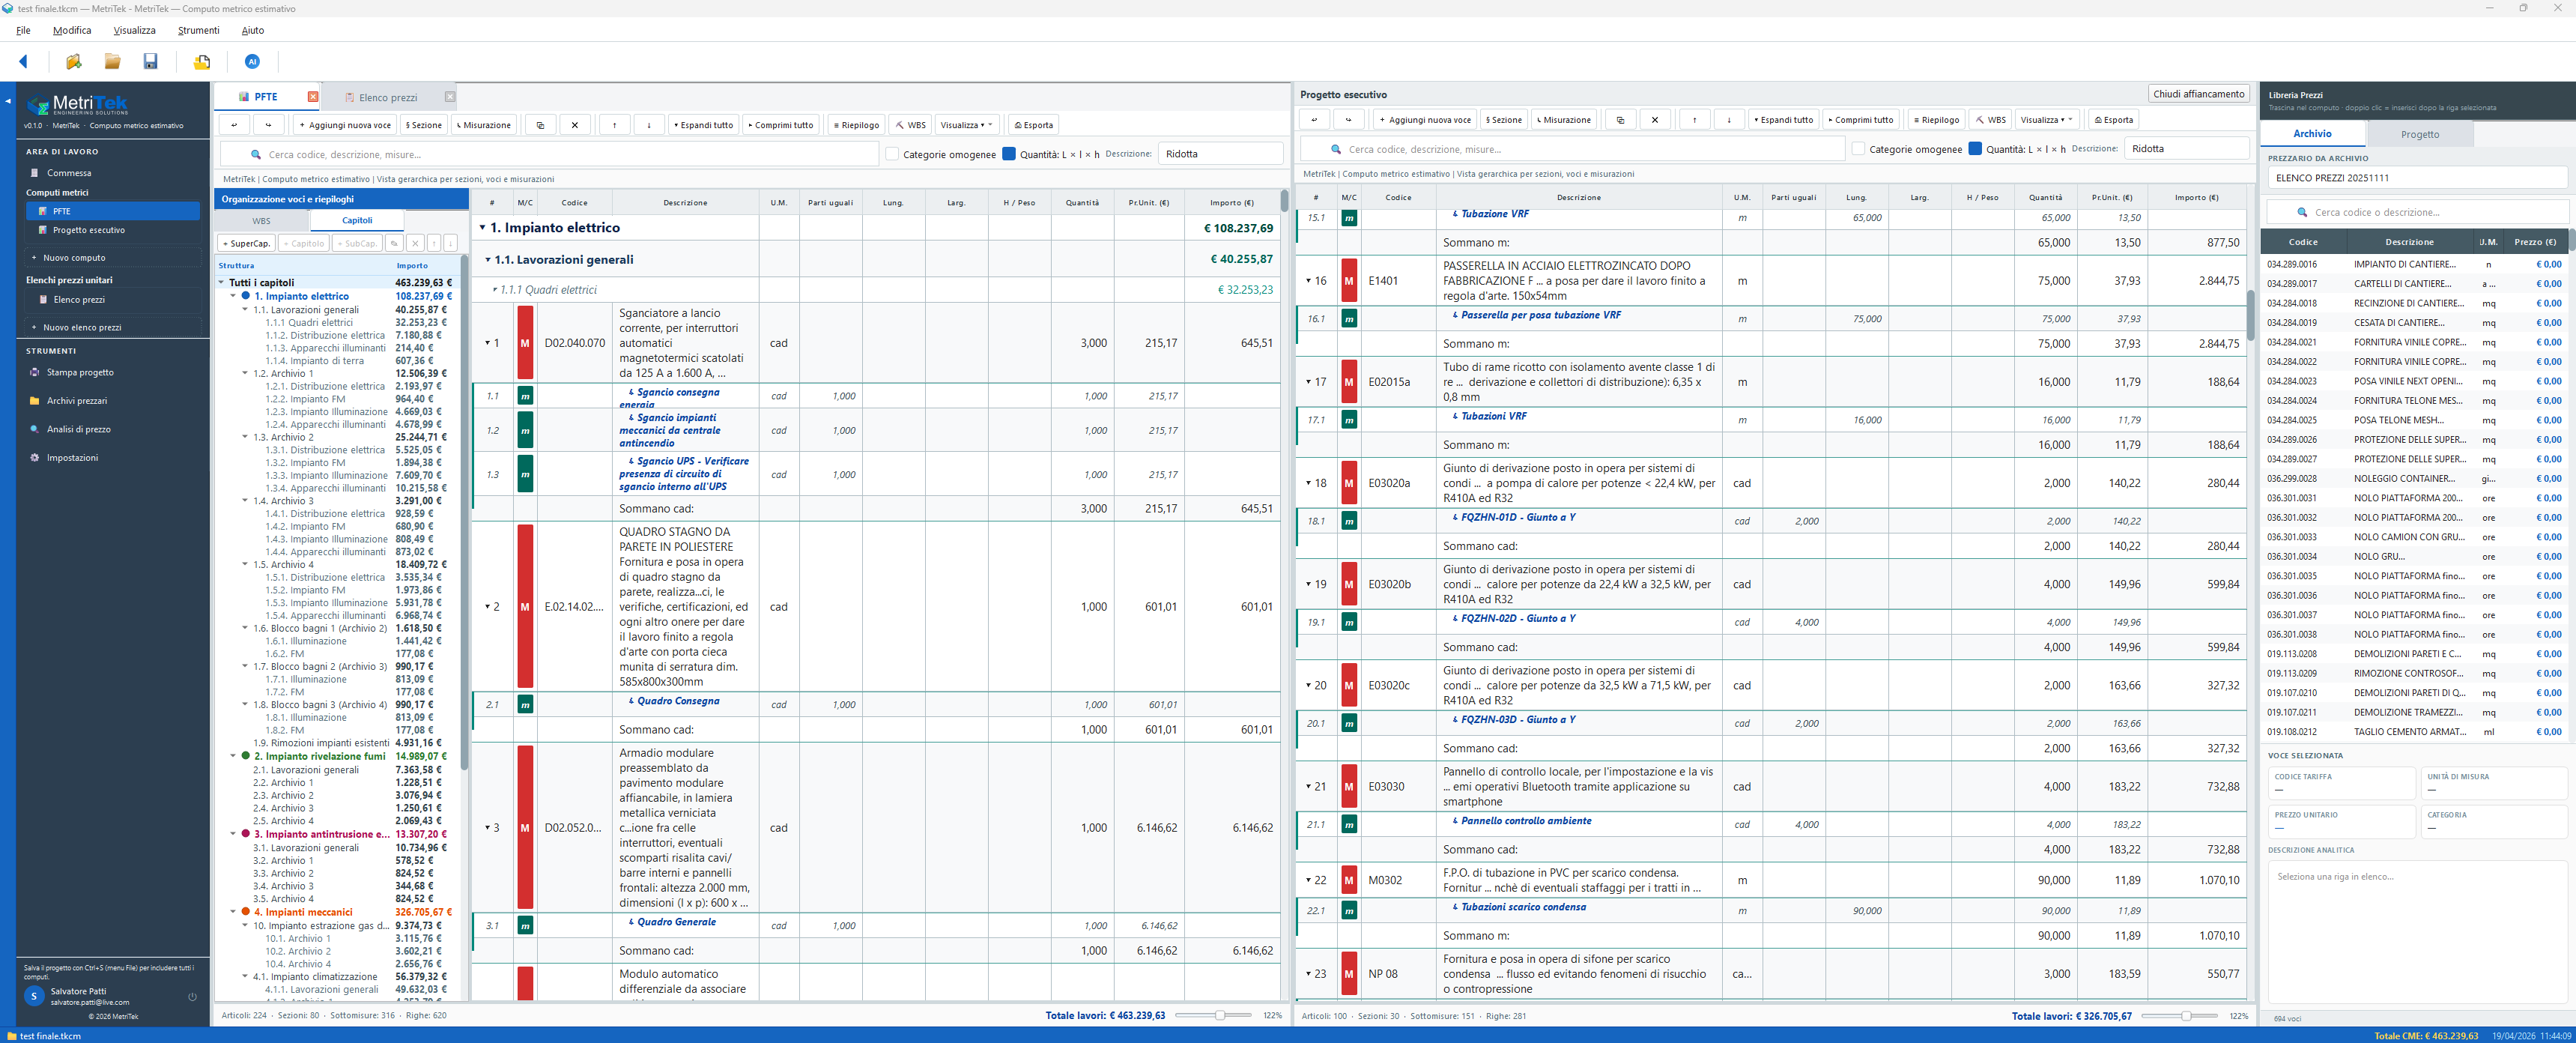
Task: Collapse row 16 E1401 in Progetto esecutivo
Action: [1309, 281]
